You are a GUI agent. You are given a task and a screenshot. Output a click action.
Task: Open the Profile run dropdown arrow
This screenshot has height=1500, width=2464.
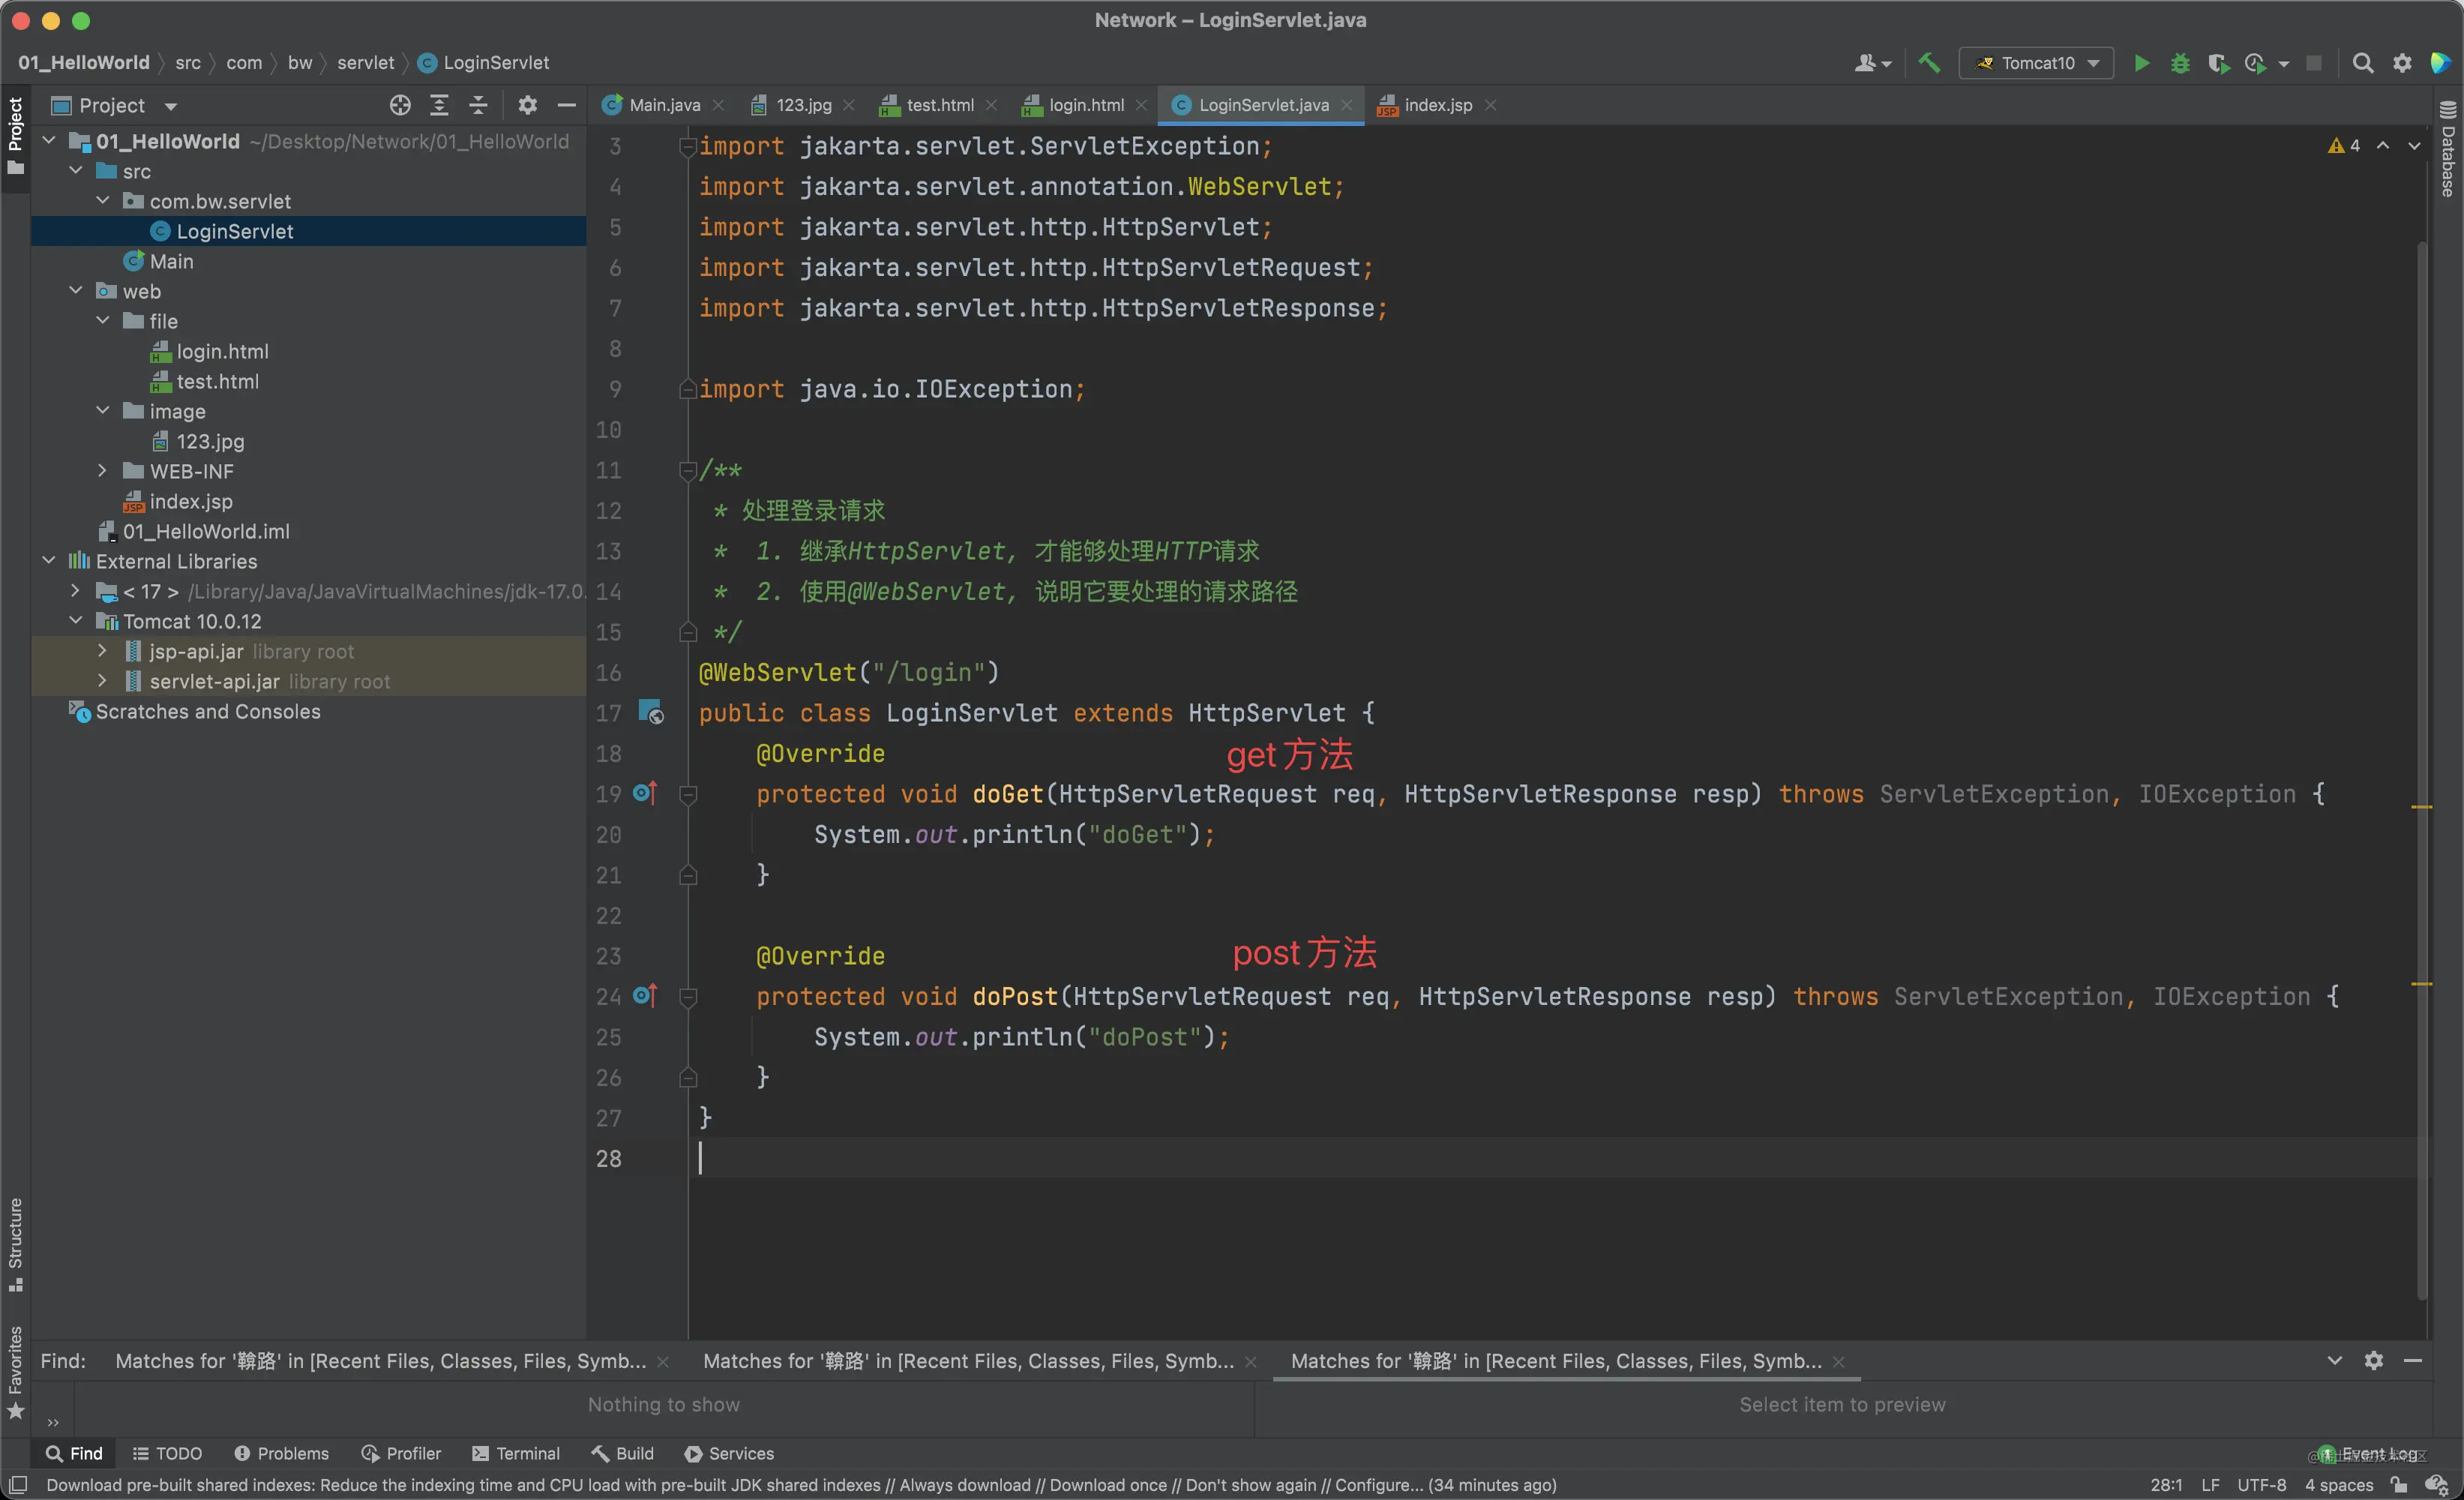[2284, 64]
